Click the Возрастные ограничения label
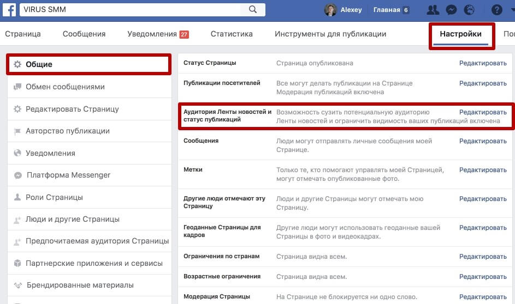This screenshot has width=515, height=304. [222, 276]
